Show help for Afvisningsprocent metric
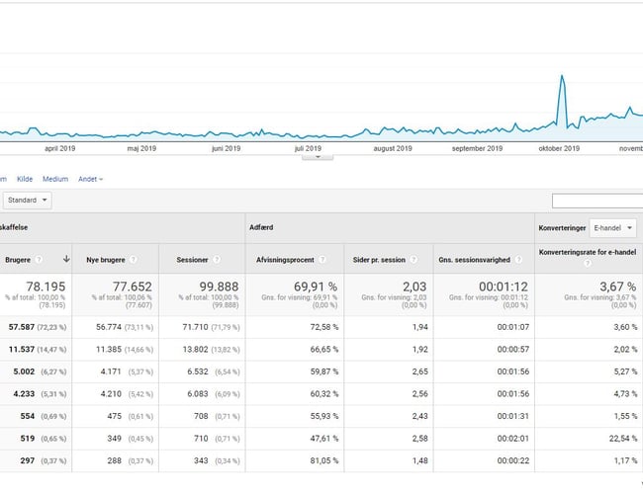The width and height of the screenshot is (643, 494). [322, 260]
